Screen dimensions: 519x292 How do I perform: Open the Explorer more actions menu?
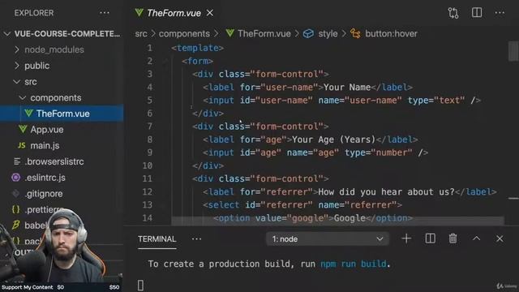(105, 13)
